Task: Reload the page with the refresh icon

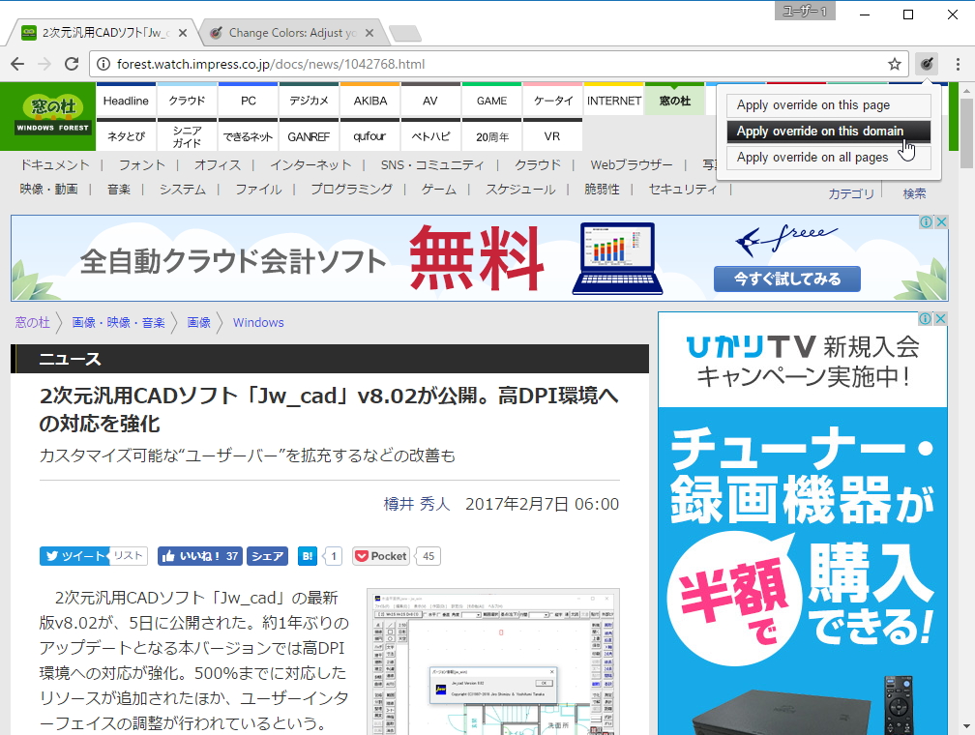Action: (72, 63)
